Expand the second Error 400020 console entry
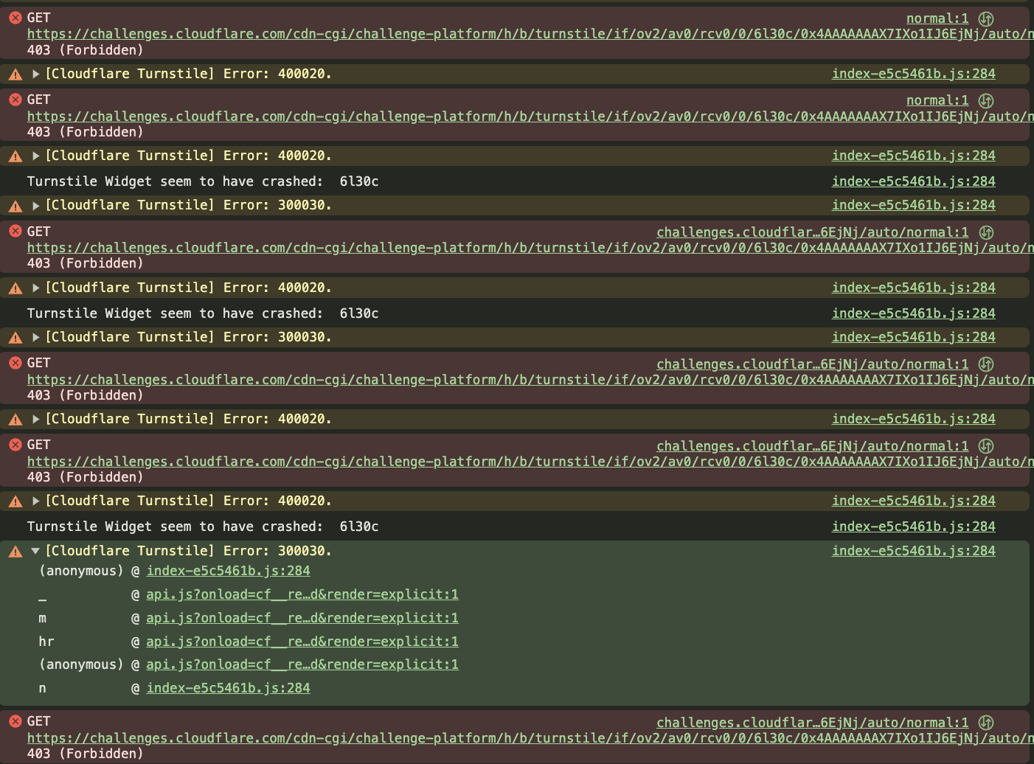Image resolution: width=1034 pixels, height=764 pixels. pos(35,156)
